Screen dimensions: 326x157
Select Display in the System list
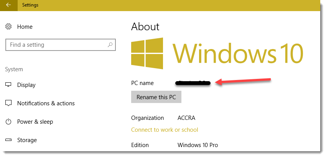coord(26,85)
